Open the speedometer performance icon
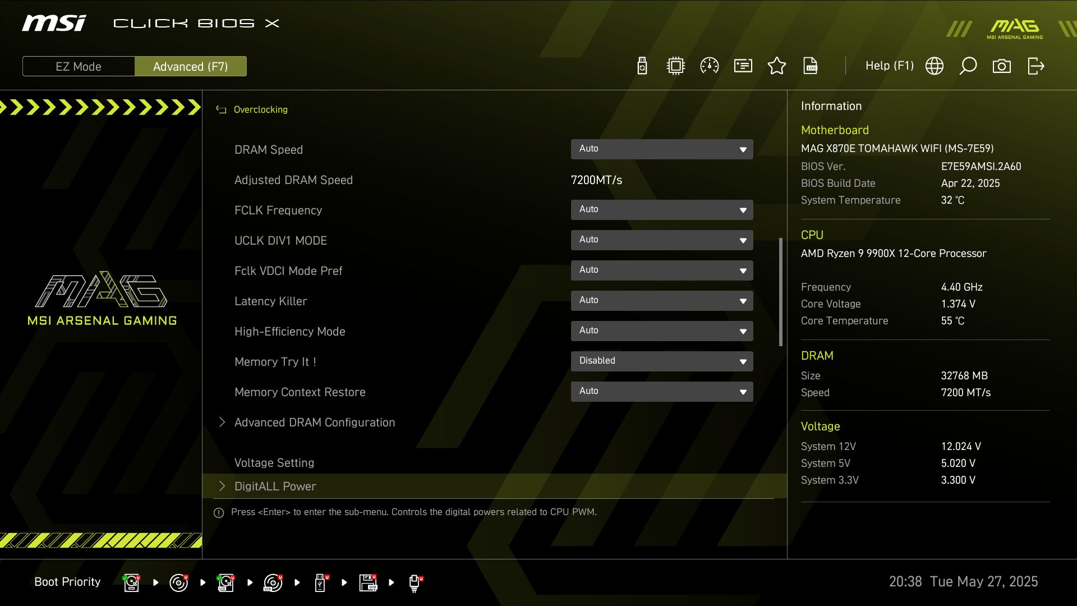 pos(710,66)
